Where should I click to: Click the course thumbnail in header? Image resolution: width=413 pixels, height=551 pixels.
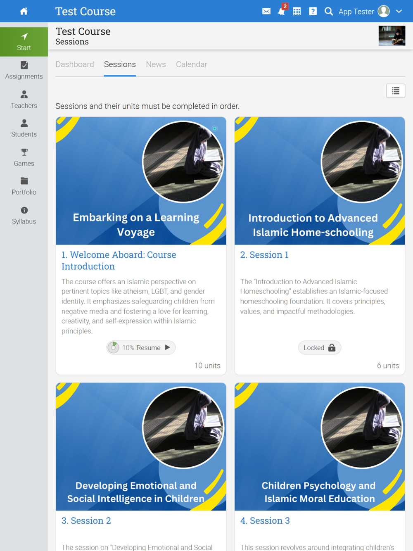click(392, 36)
